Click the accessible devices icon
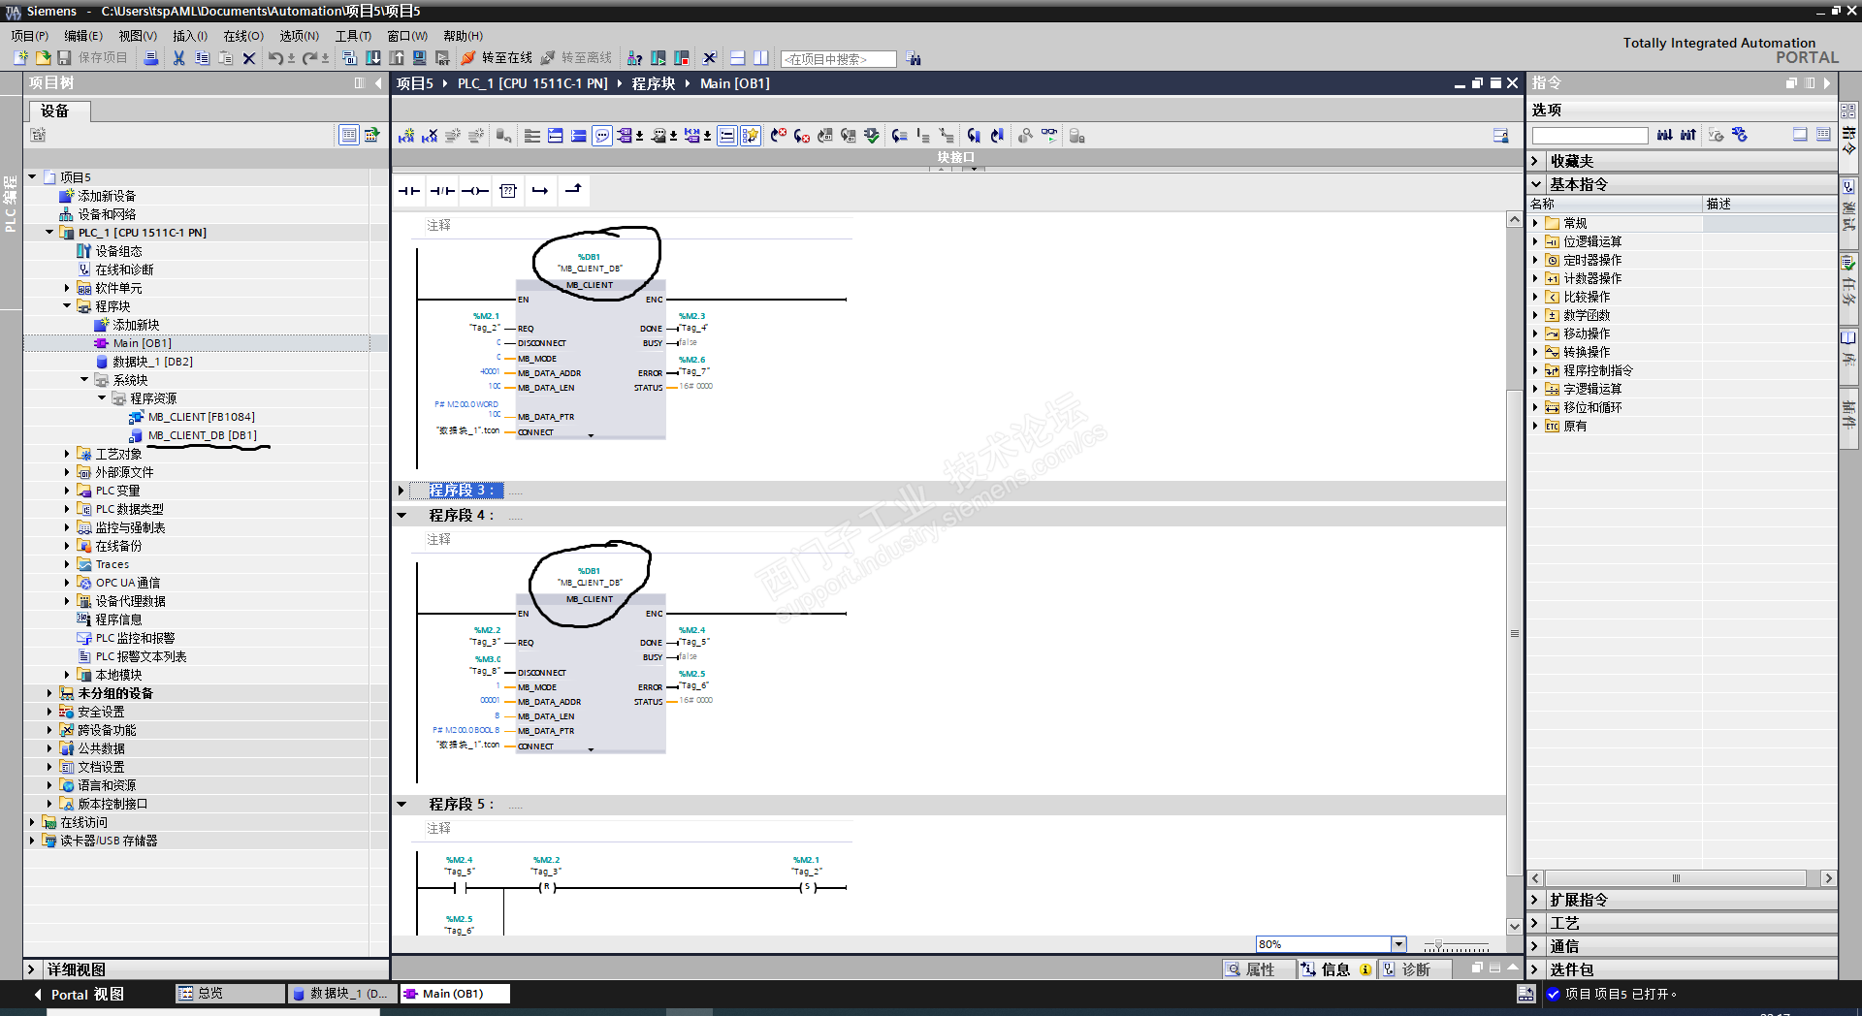The height and width of the screenshot is (1016, 1862). pyautogui.click(x=635, y=58)
